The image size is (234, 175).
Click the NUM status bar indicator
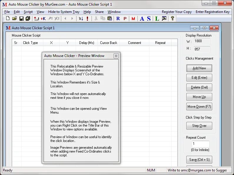pos(151,170)
